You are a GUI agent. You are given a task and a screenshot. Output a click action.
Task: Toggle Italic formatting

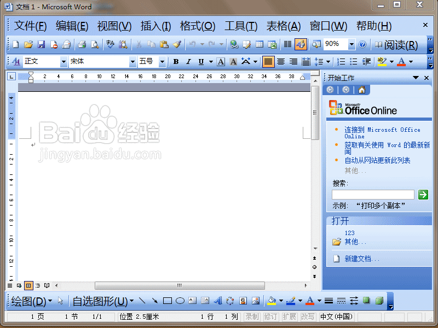[188, 61]
